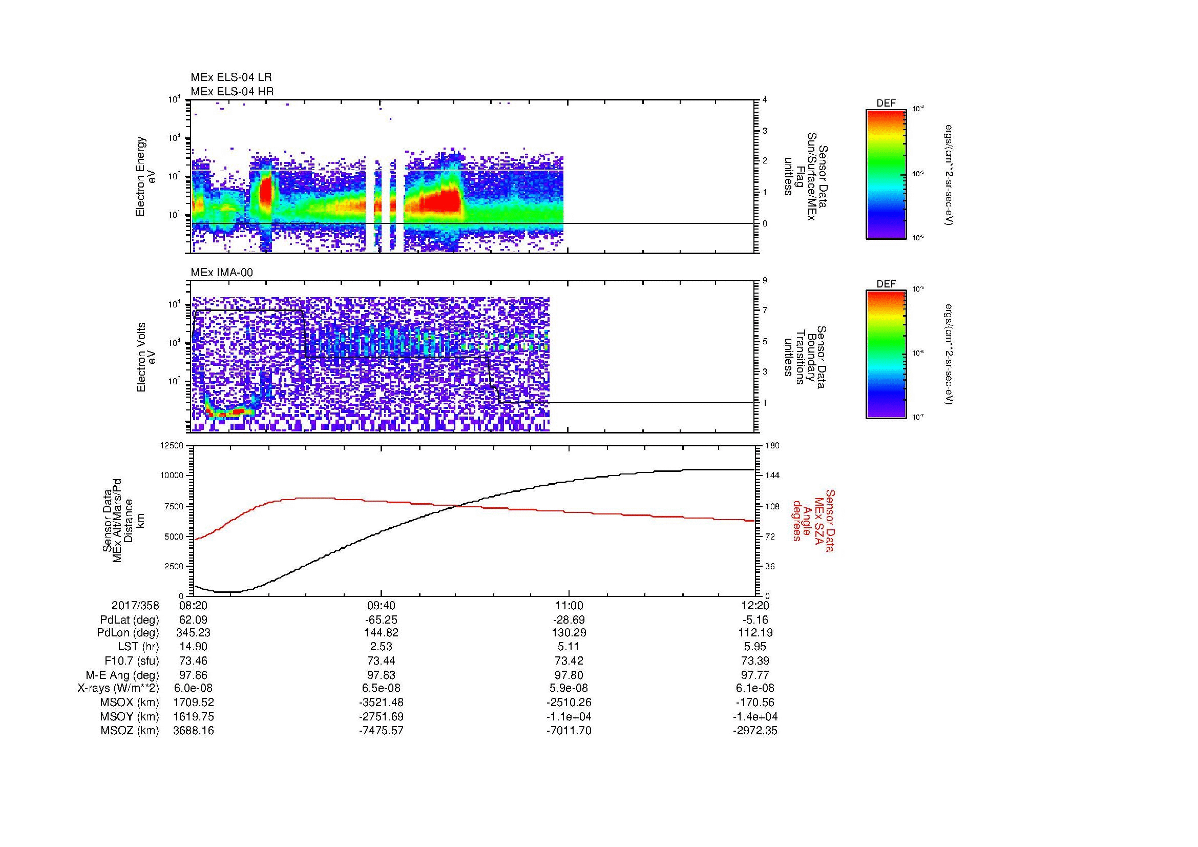Click the 'MSOZ (km)' row label

click(x=130, y=731)
